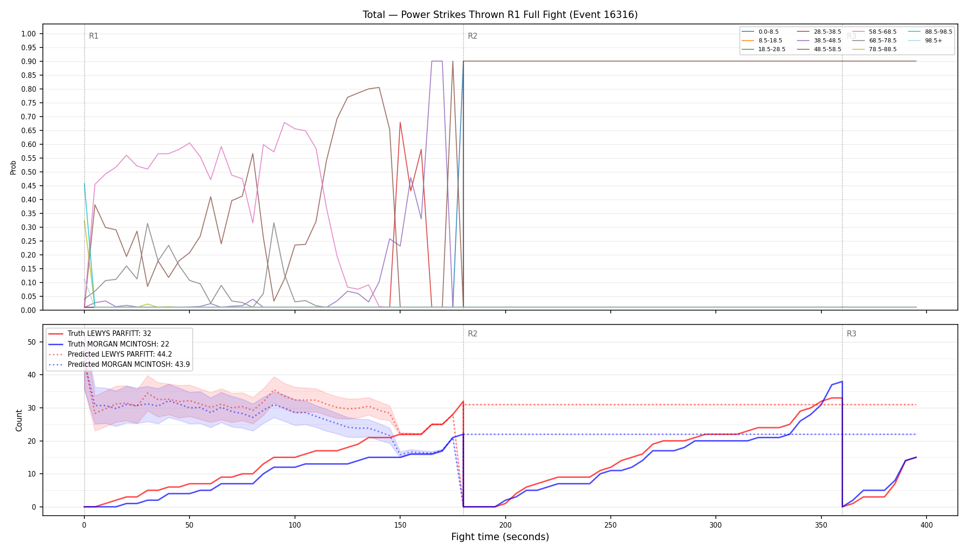Click the chart title mentioning Event 16316
This screenshot has height=553, width=968.
(500, 15)
